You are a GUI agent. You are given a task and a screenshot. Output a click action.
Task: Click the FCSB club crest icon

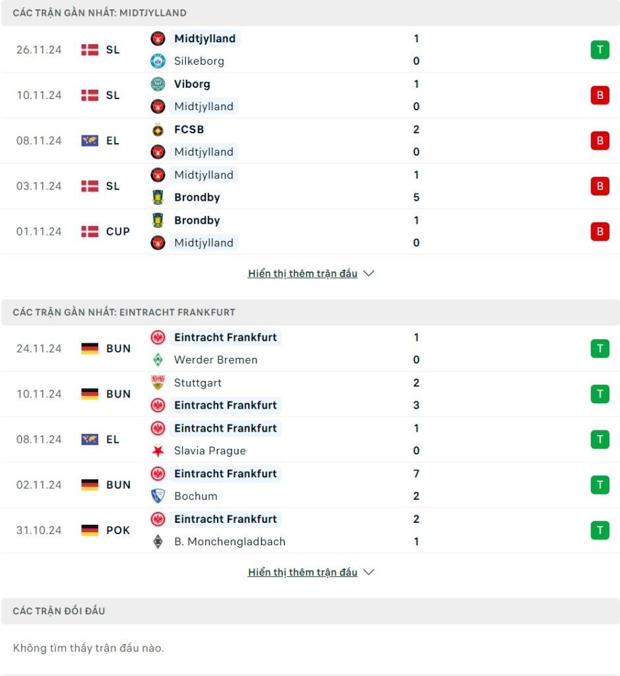click(158, 129)
